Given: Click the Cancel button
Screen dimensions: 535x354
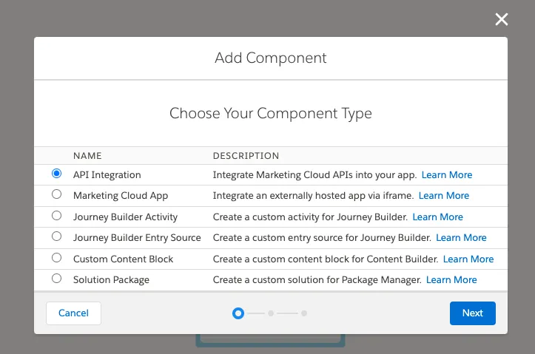Looking at the screenshot, I should pos(74,313).
